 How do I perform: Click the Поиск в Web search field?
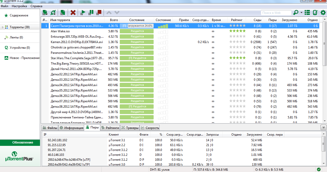(276, 13)
